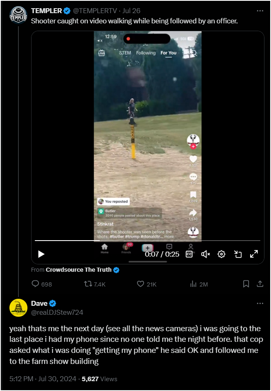Open Dave's Gadsden flag profile picture
Screen dimensions: 271x391
(18, 308)
